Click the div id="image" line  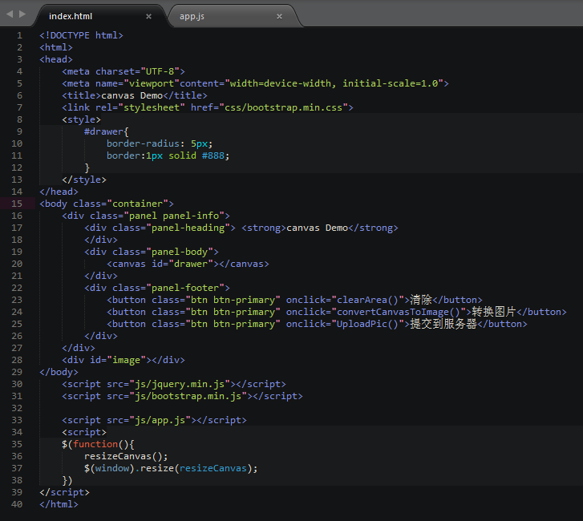pyautogui.click(x=123, y=360)
